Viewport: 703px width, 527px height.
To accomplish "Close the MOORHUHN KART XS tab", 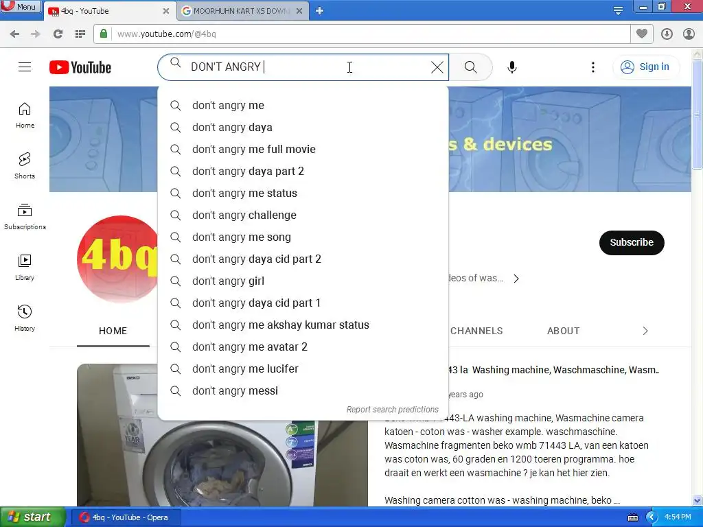I will pyautogui.click(x=299, y=11).
